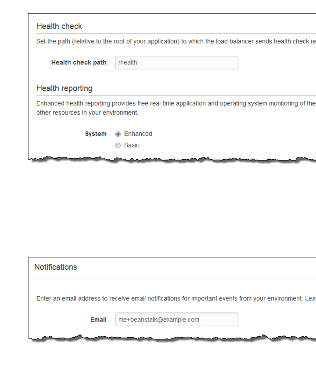Click the Notifications panel heading
The image size is (316, 392).
(x=56, y=267)
